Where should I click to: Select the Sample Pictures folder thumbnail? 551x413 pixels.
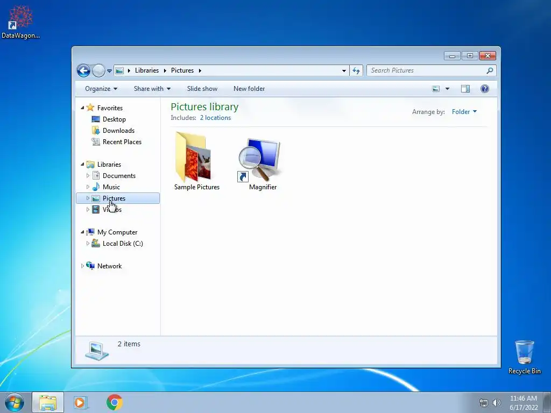click(x=193, y=157)
